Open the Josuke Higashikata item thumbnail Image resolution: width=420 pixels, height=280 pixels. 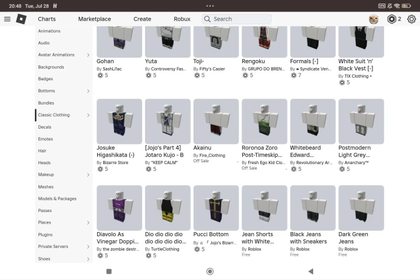click(119, 121)
